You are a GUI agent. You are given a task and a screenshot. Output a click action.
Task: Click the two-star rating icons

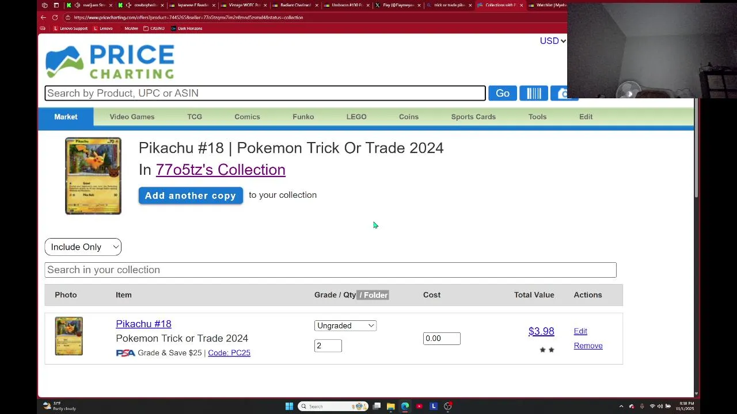(x=547, y=350)
